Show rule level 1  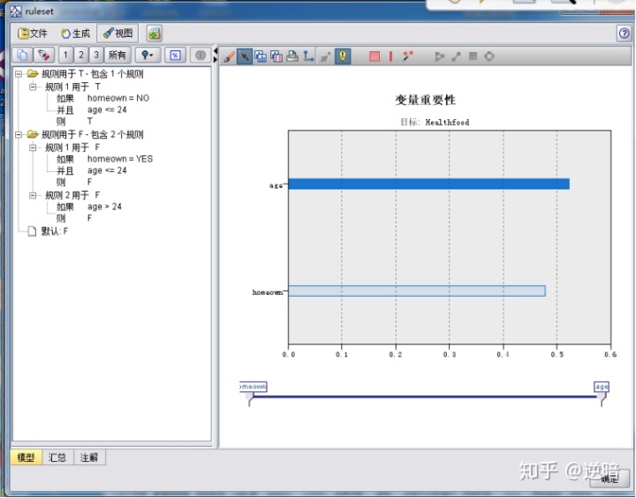coord(65,55)
